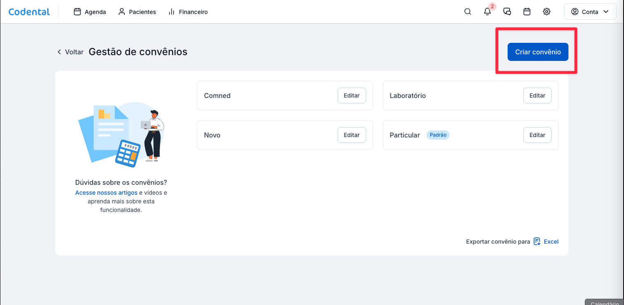Image resolution: width=624 pixels, height=305 pixels.
Task: Expand the Conta account dropdown
Action: pos(590,12)
